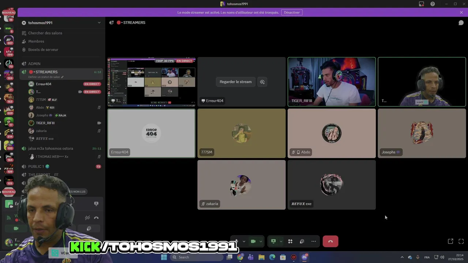Expand the tohosmos1991 server dropdown
Image resolution: width=468 pixels, height=263 pixels.
pyautogui.click(x=99, y=23)
